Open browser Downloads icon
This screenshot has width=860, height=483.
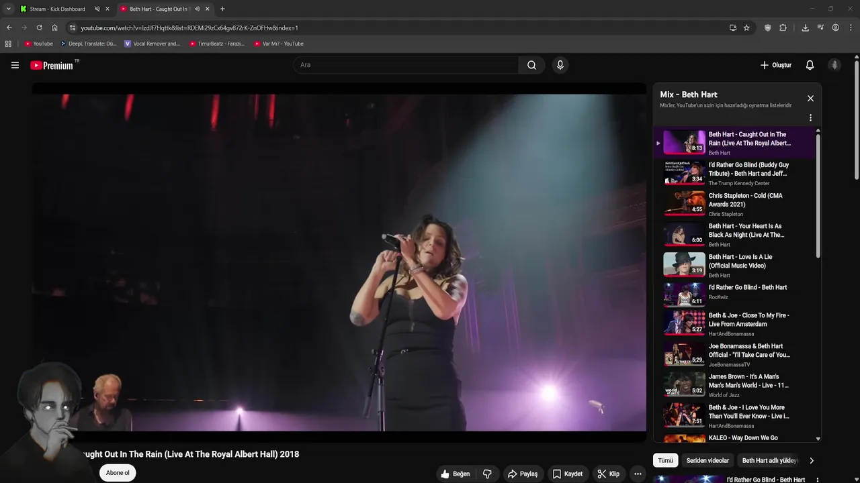click(805, 28)
